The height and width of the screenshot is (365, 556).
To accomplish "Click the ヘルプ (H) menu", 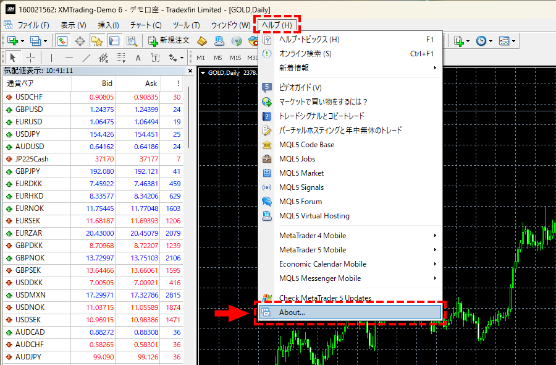I will 277,25.
